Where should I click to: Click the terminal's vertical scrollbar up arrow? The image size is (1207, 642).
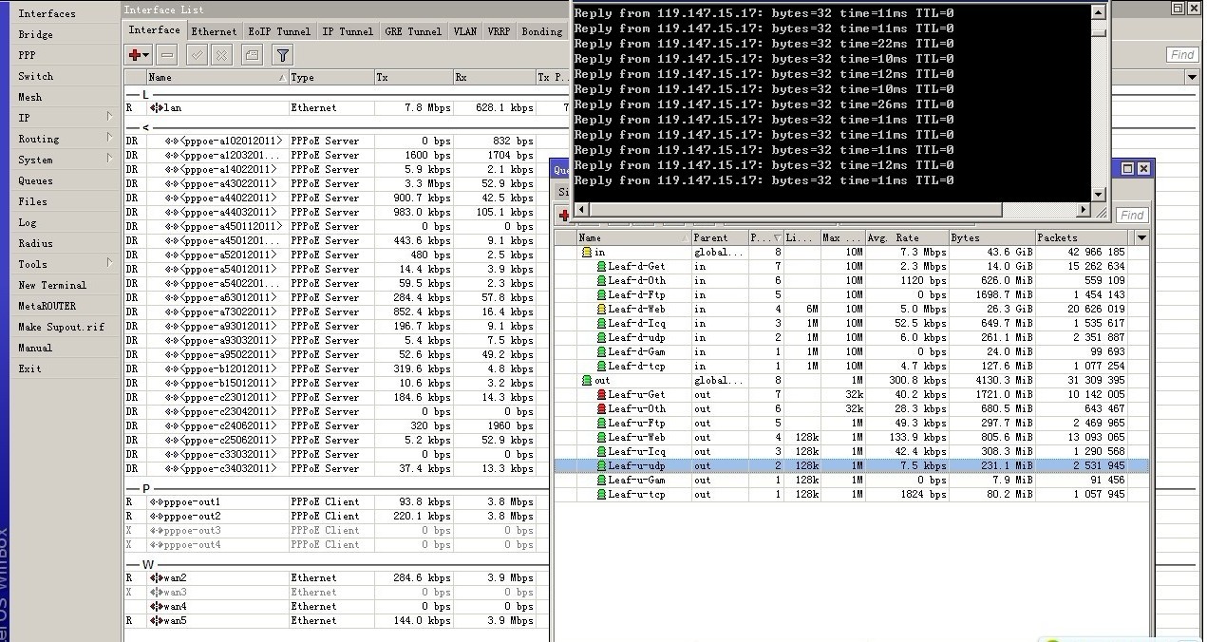click(1099, 11)
